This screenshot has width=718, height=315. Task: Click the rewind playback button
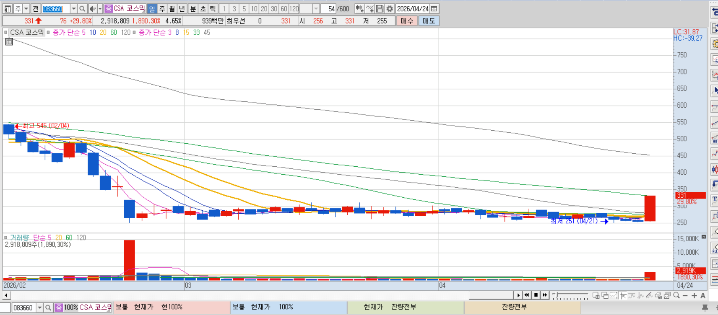527,295
